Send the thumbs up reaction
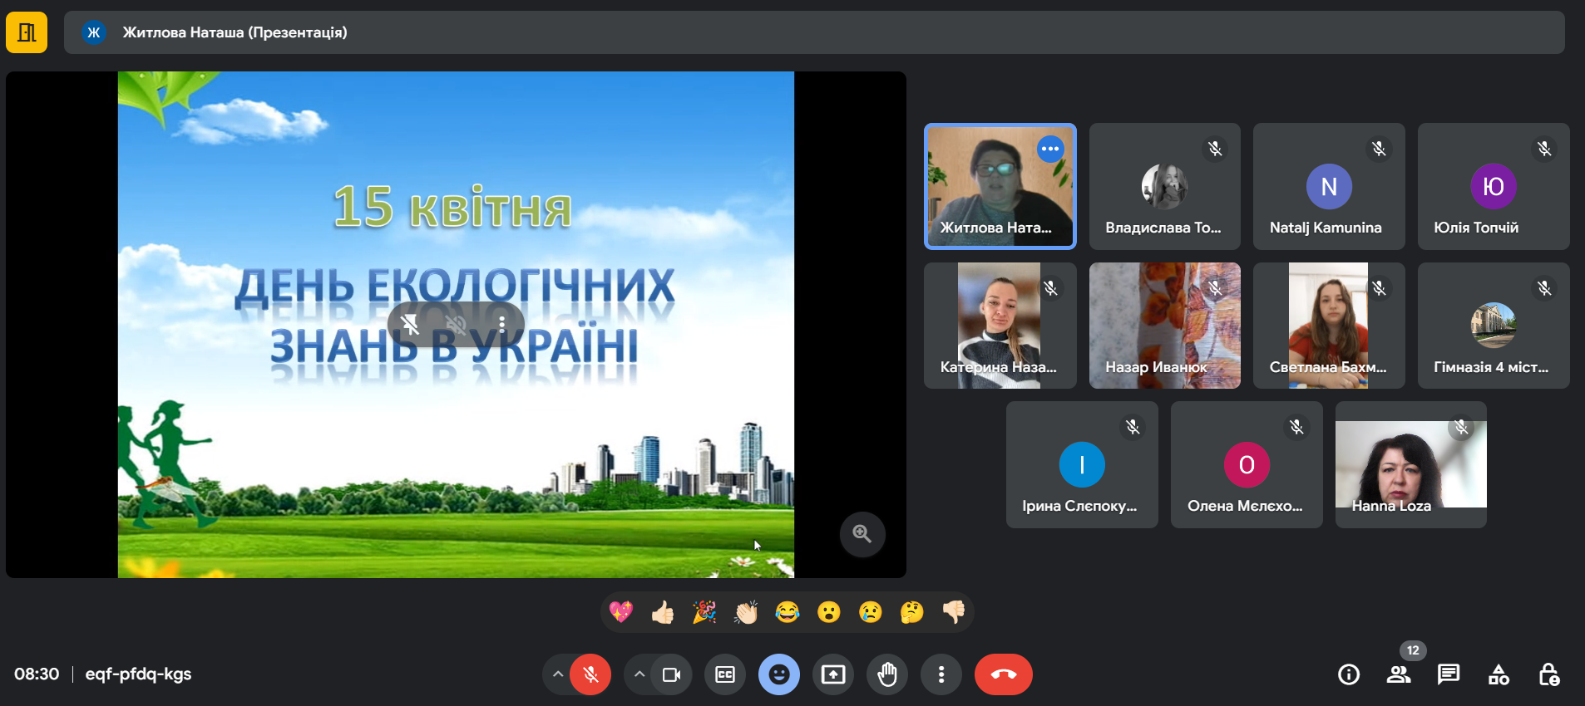Screen dimensions: 1585x706 [x=663, y=613]
